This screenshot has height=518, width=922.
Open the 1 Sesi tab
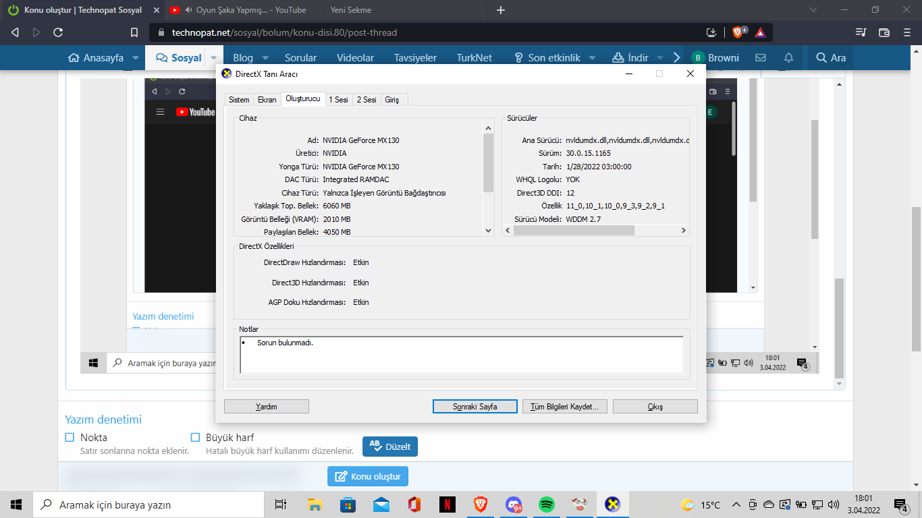click(339, 100)
